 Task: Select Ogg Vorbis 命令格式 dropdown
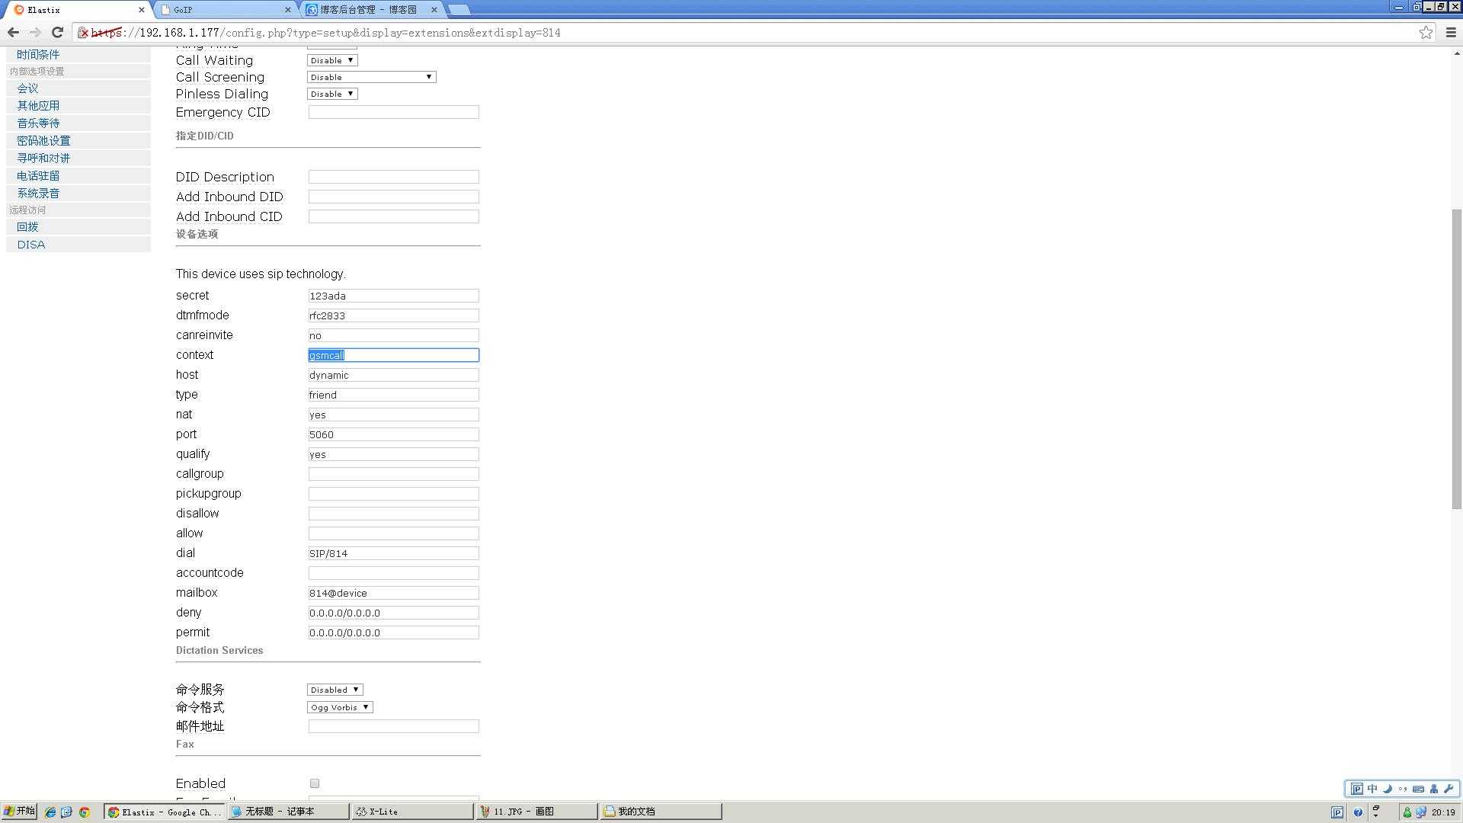(338, 706)
